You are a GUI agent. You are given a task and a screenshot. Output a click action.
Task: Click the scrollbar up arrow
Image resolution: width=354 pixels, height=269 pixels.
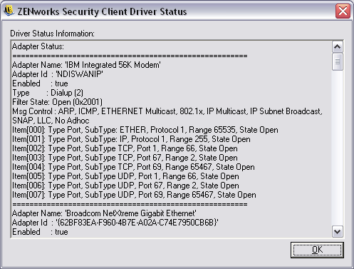point(337,47)
